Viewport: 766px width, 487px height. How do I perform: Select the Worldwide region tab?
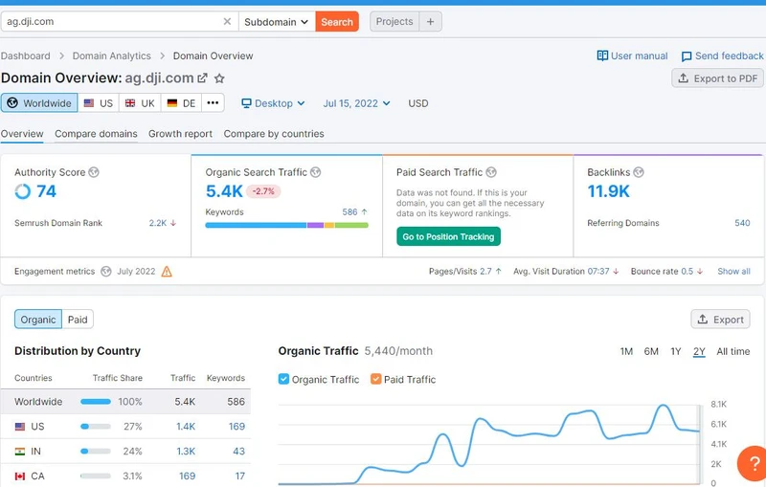click(39, 103)
